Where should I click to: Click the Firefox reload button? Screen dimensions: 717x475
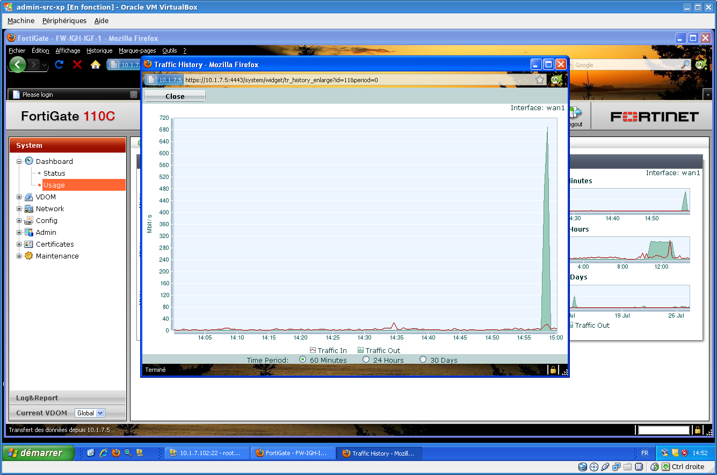[59, 65]
